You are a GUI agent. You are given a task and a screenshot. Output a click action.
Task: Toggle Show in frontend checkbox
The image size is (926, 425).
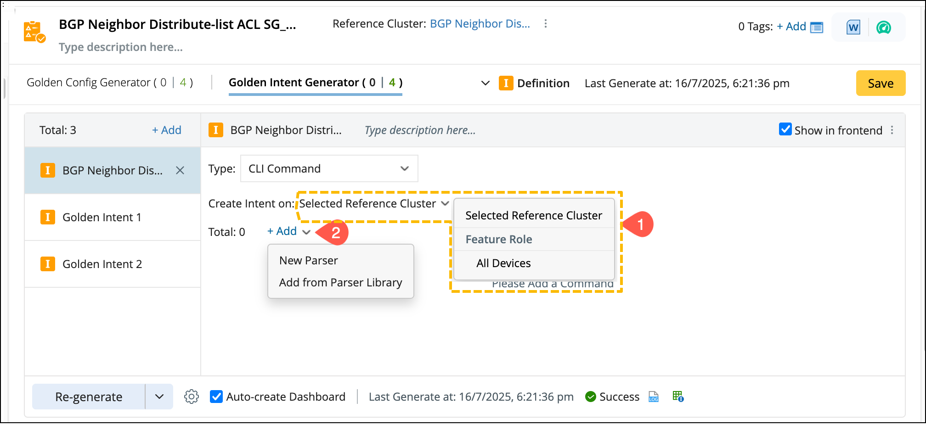pos(785,130)
